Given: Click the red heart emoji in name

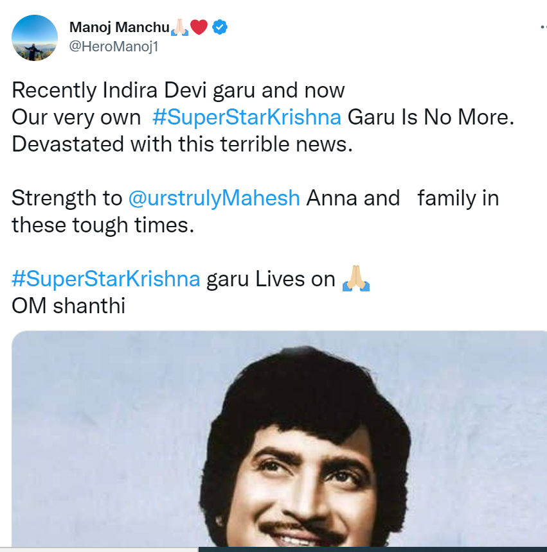Looking at the screenshot, I should (199, 28).
